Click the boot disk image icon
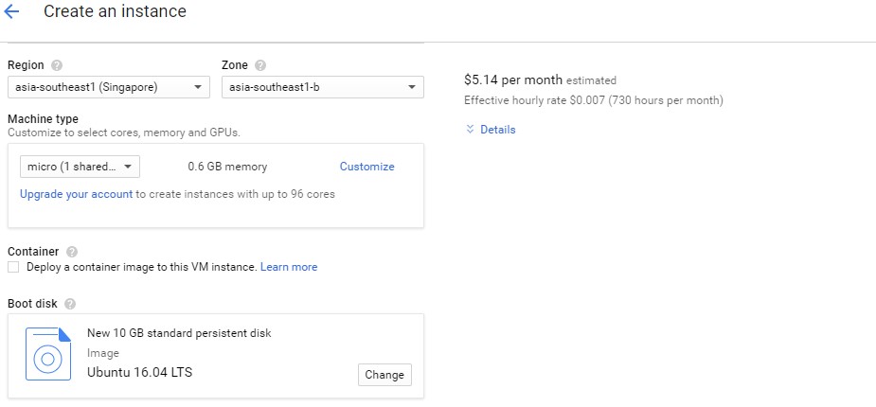Viewport: 876px width, 407px height. click(47, 354)
